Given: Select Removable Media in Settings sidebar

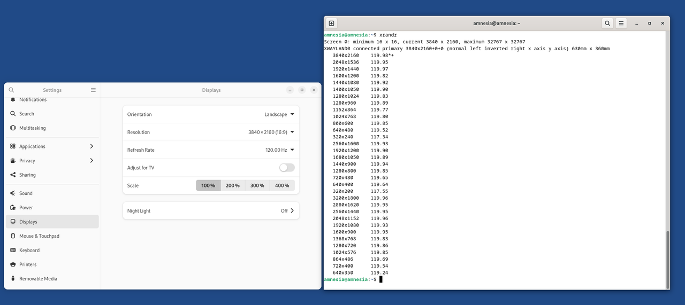Looking at the screenshot, I should coord(52,279).
